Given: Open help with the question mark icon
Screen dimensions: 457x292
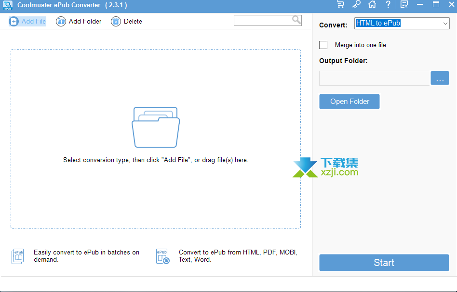Looking at the screenshot, I should [388, 5].
